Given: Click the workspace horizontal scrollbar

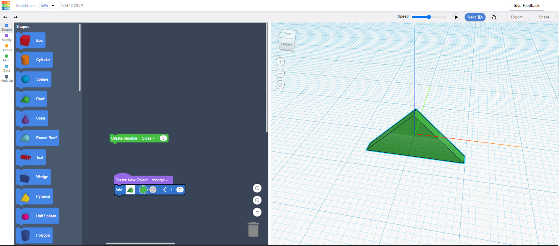Looking at the screenshot, I should [141, 244].
